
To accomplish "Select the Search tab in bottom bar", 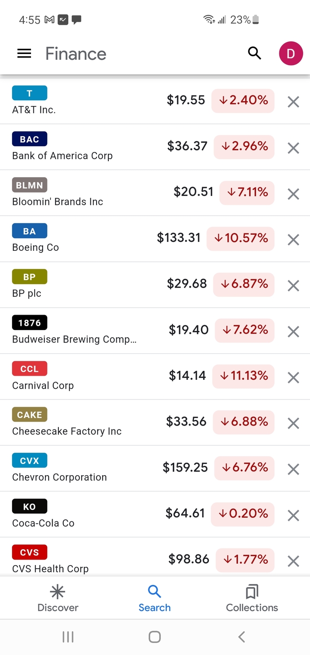I will pos(155,598).
